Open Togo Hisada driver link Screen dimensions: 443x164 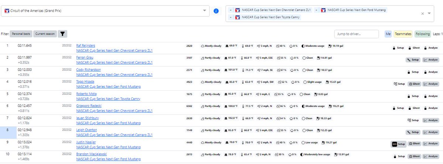click(85, 82)
